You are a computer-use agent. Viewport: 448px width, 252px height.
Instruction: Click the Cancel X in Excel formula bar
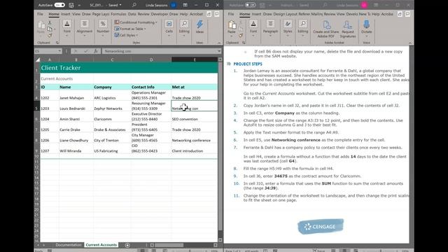coord(76,51)
